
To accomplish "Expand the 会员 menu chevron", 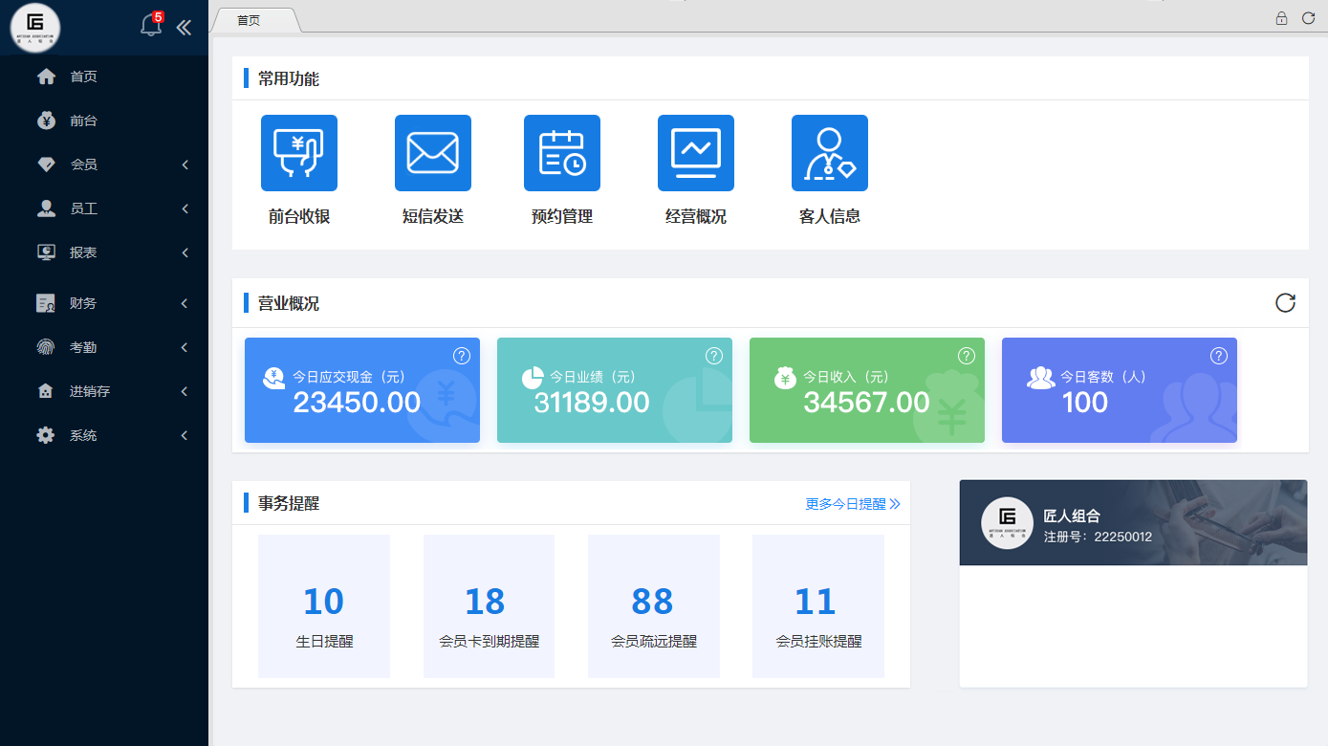I will pos(185,165).
